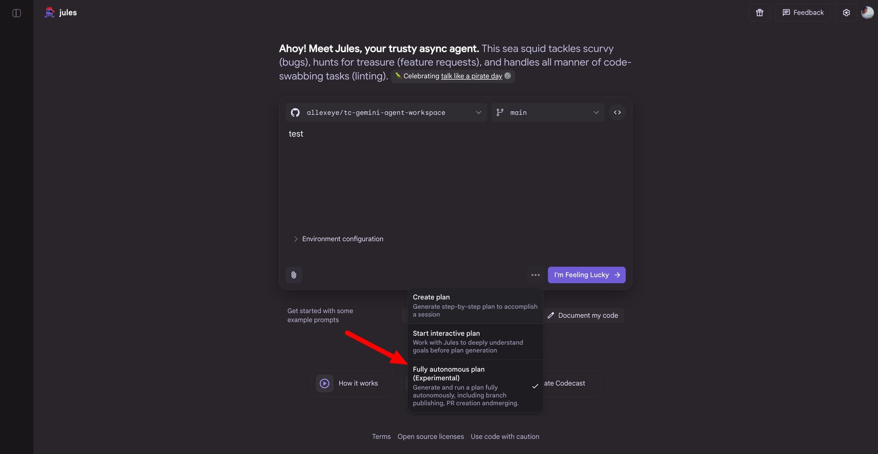Open the gift icon button

pos(759,13)
